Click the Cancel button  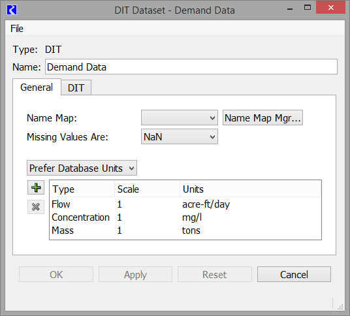(x=294, y=274)
